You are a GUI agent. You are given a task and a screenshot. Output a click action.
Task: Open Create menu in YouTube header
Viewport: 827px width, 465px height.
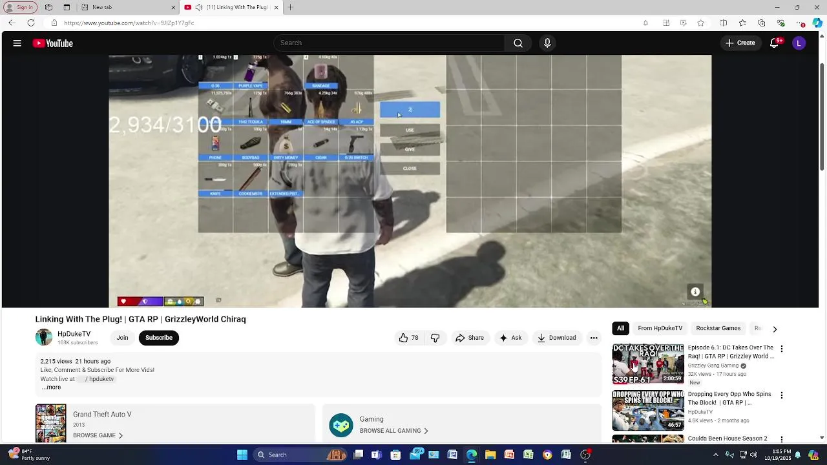pyautogui.click(x=740, y=43)
